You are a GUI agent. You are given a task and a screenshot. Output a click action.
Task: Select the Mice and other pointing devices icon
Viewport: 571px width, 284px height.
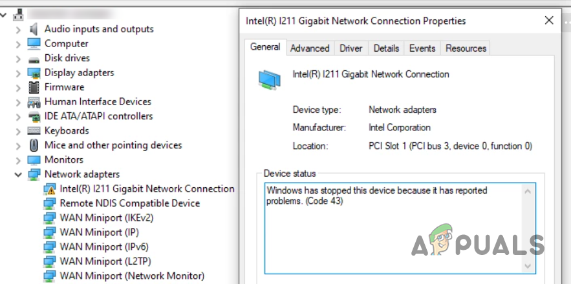[x=34, y=145]
